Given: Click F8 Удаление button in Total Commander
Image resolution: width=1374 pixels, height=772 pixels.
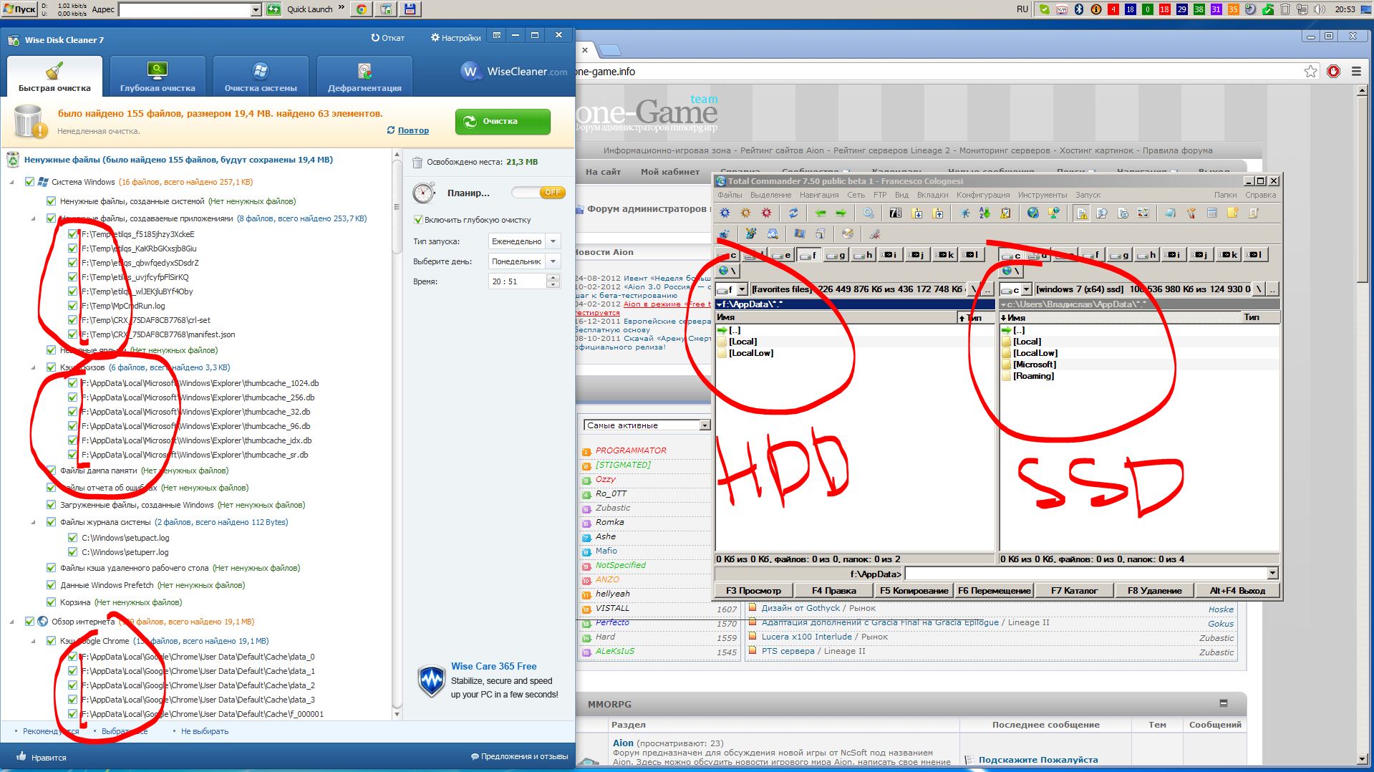Looking at the screenshot, I should [x=1154, y=591].
